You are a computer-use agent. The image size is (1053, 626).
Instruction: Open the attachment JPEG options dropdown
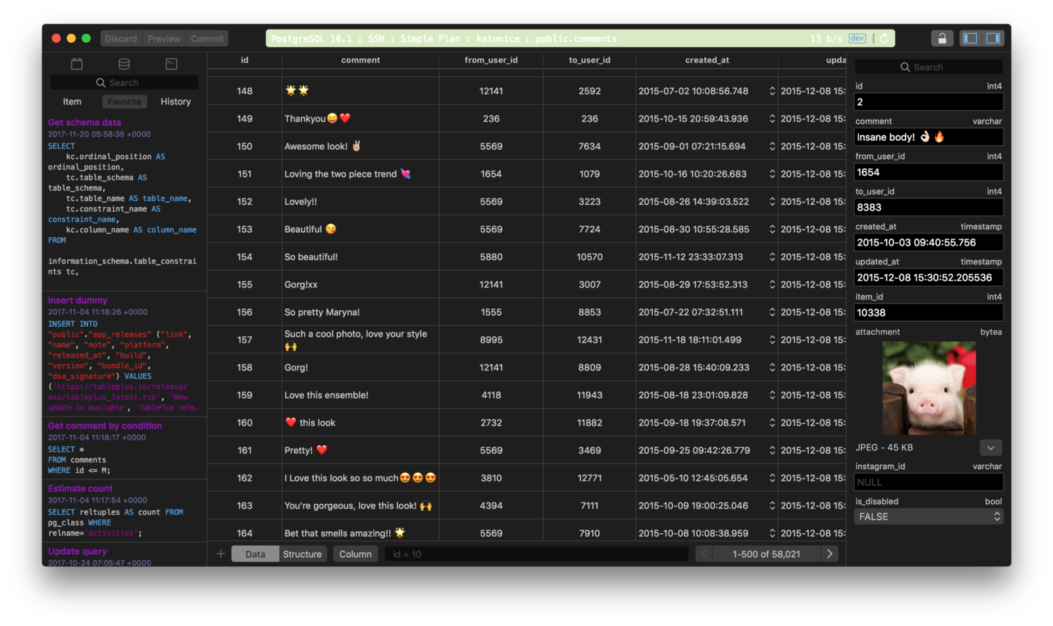990,448
